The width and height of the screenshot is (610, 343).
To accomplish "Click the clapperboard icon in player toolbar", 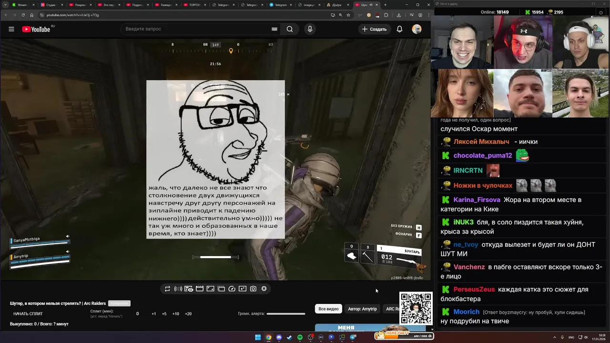I will coord(200,289).
